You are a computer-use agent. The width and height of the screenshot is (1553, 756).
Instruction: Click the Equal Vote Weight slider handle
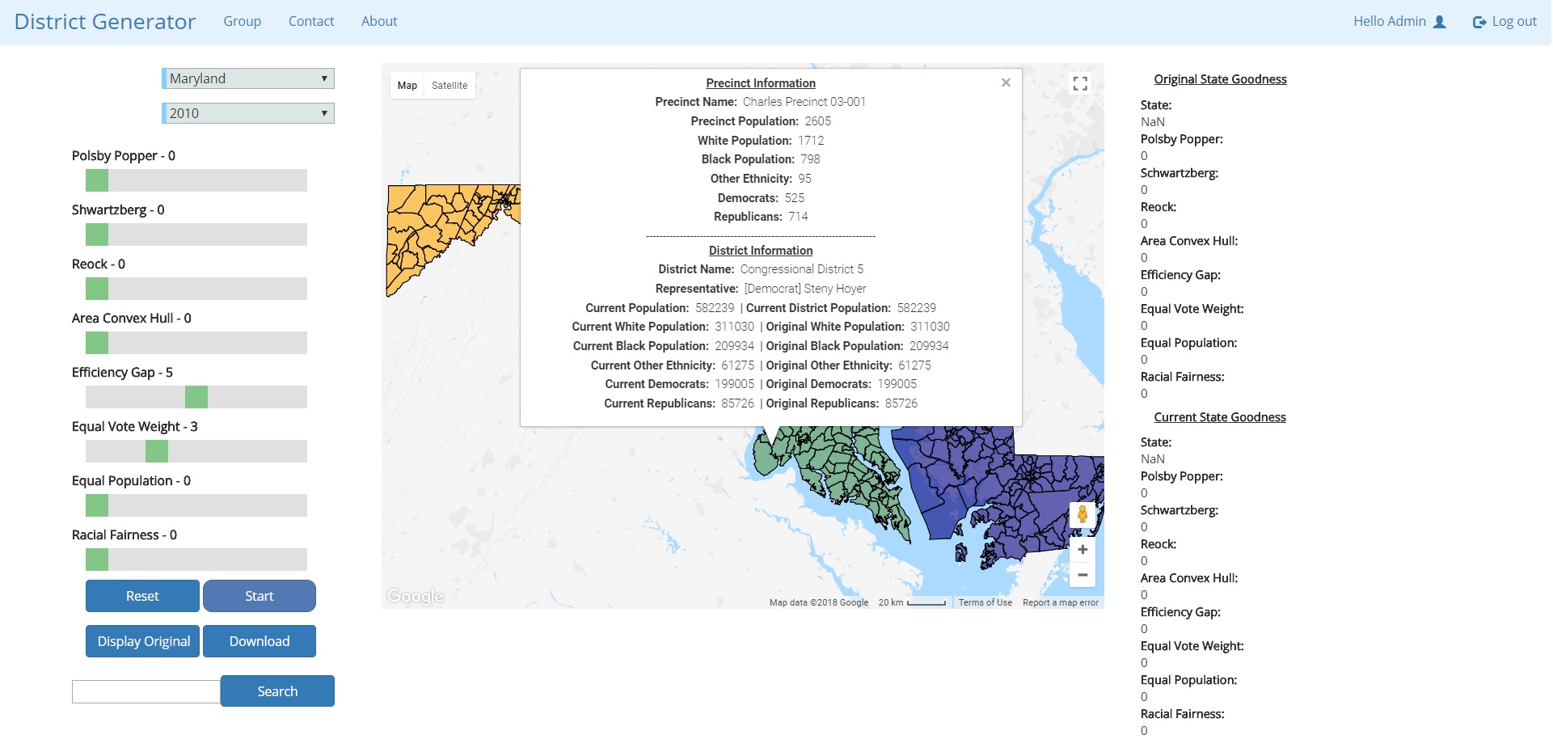[157, 451]
